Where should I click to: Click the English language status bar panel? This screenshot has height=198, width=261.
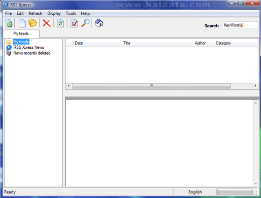[195, 192]
